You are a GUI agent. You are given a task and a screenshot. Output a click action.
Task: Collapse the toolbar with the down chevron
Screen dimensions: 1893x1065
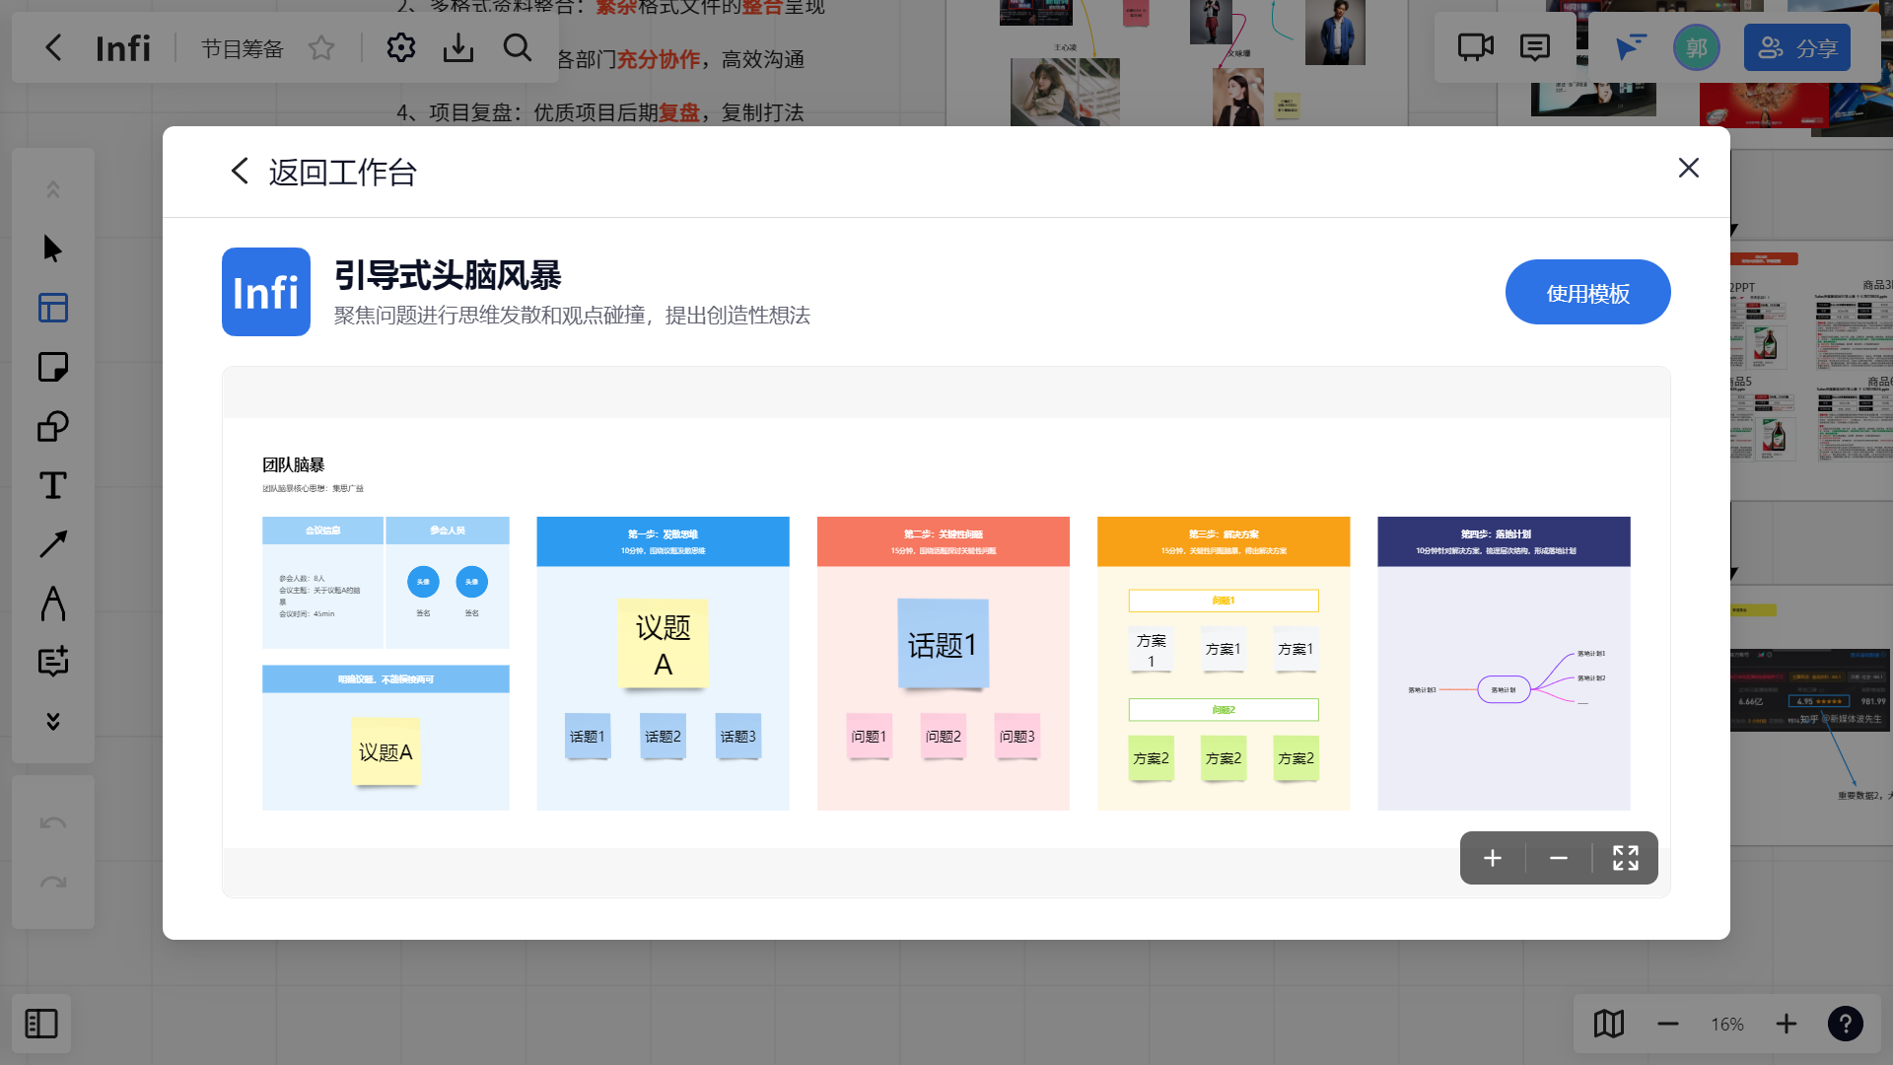coord(52,721)
